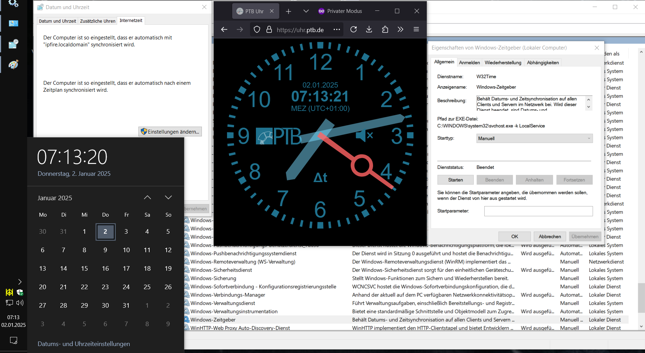Screen dimensions: 645x353
Task: Open the Paint palette icon in the taskbar
Action: click(13, 65)
